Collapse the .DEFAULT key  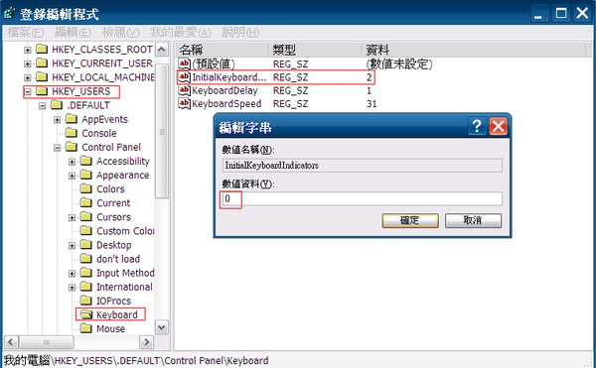pos(42,106)
